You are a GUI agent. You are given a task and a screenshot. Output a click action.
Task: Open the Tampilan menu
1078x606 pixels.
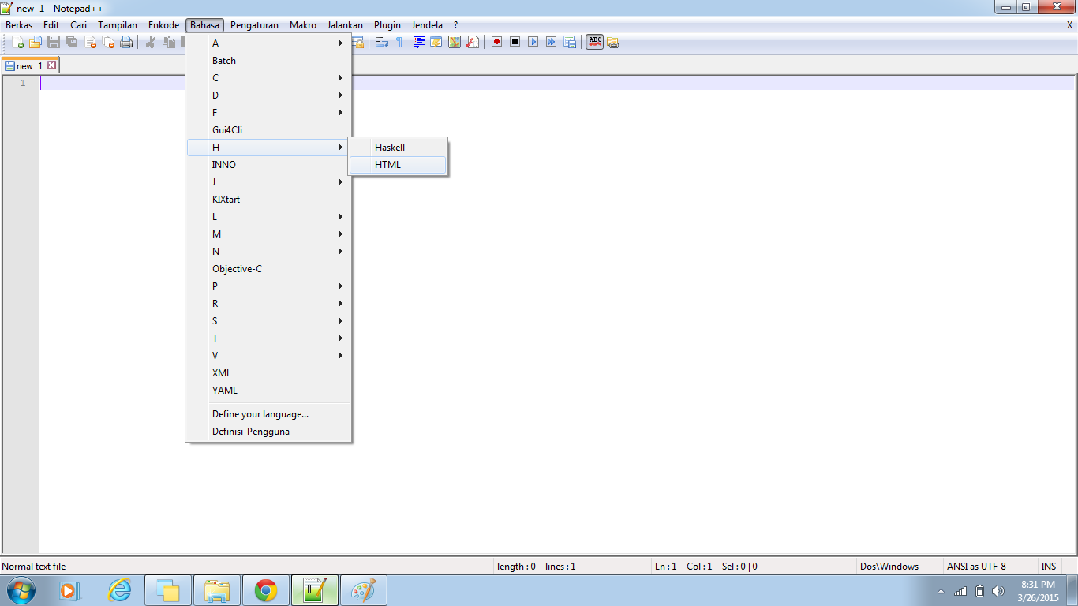click(118, 25)
